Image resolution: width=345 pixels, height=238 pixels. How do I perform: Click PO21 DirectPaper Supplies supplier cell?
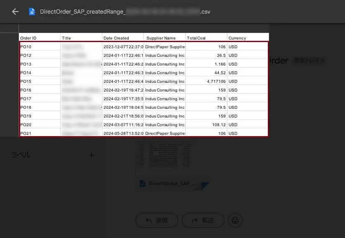[165, 133]
